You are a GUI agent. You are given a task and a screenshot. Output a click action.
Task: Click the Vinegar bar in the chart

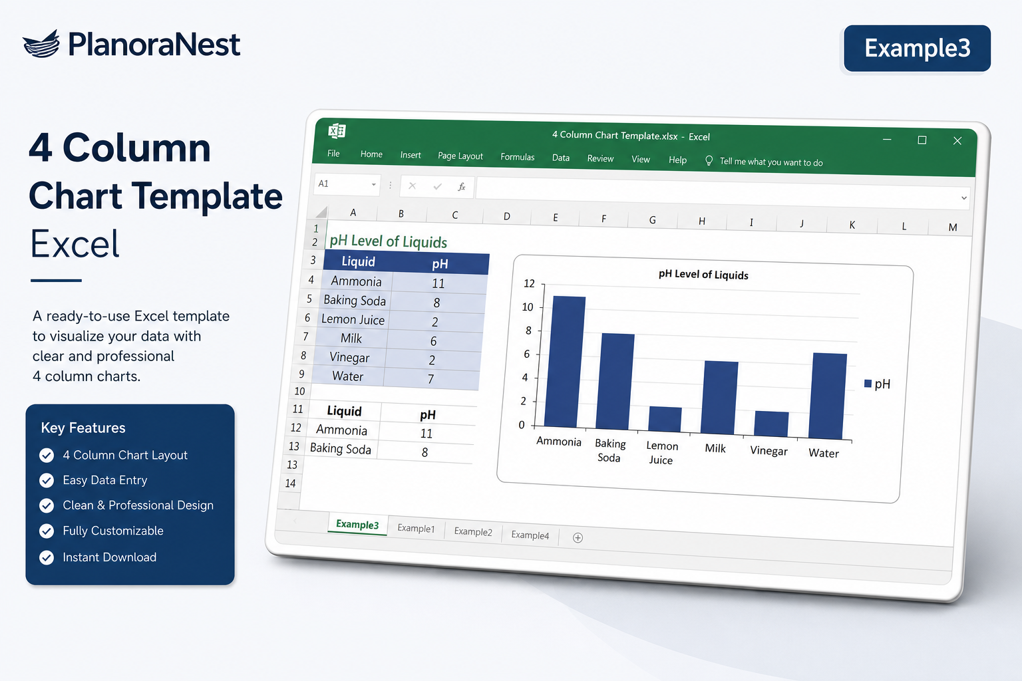click(x=771, y=424)
